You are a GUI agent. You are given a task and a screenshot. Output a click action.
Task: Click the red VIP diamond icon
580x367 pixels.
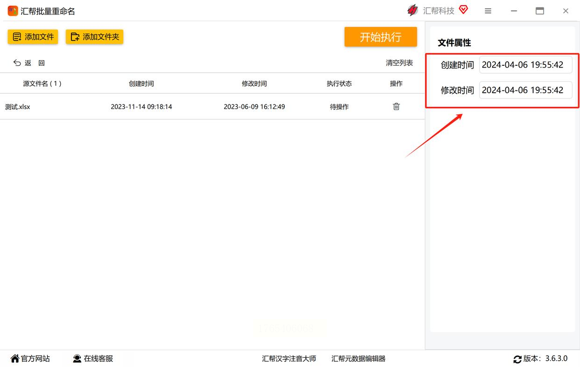463,10
